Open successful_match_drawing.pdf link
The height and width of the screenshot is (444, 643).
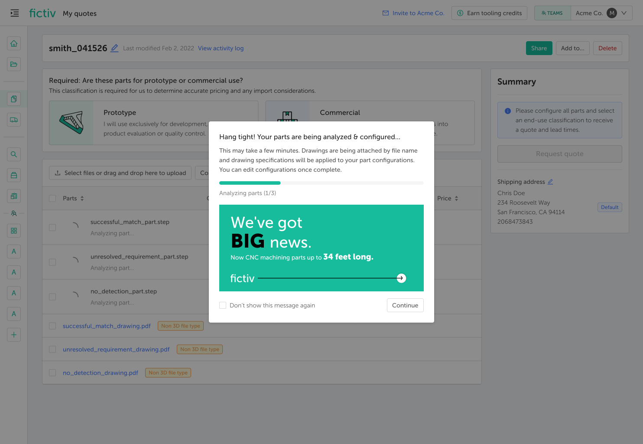click(107, 326)
